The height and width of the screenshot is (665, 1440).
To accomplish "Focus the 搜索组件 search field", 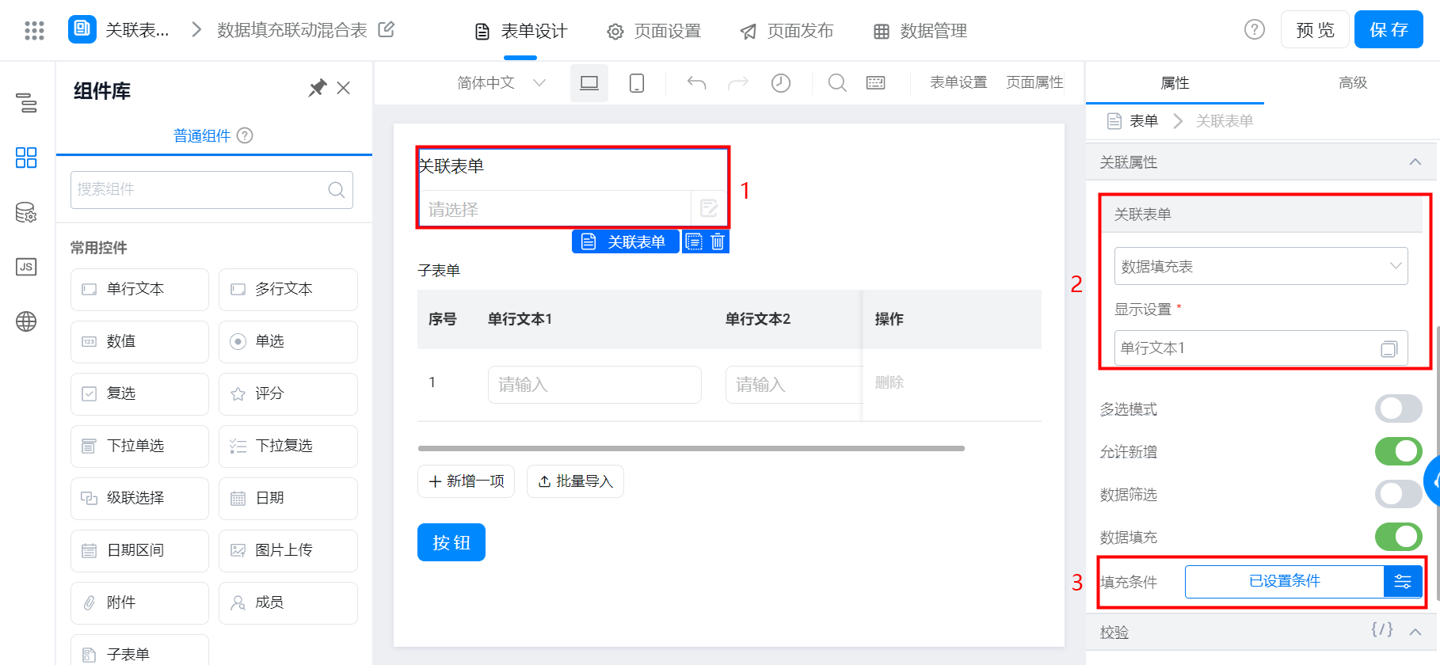I will (211, 190).
